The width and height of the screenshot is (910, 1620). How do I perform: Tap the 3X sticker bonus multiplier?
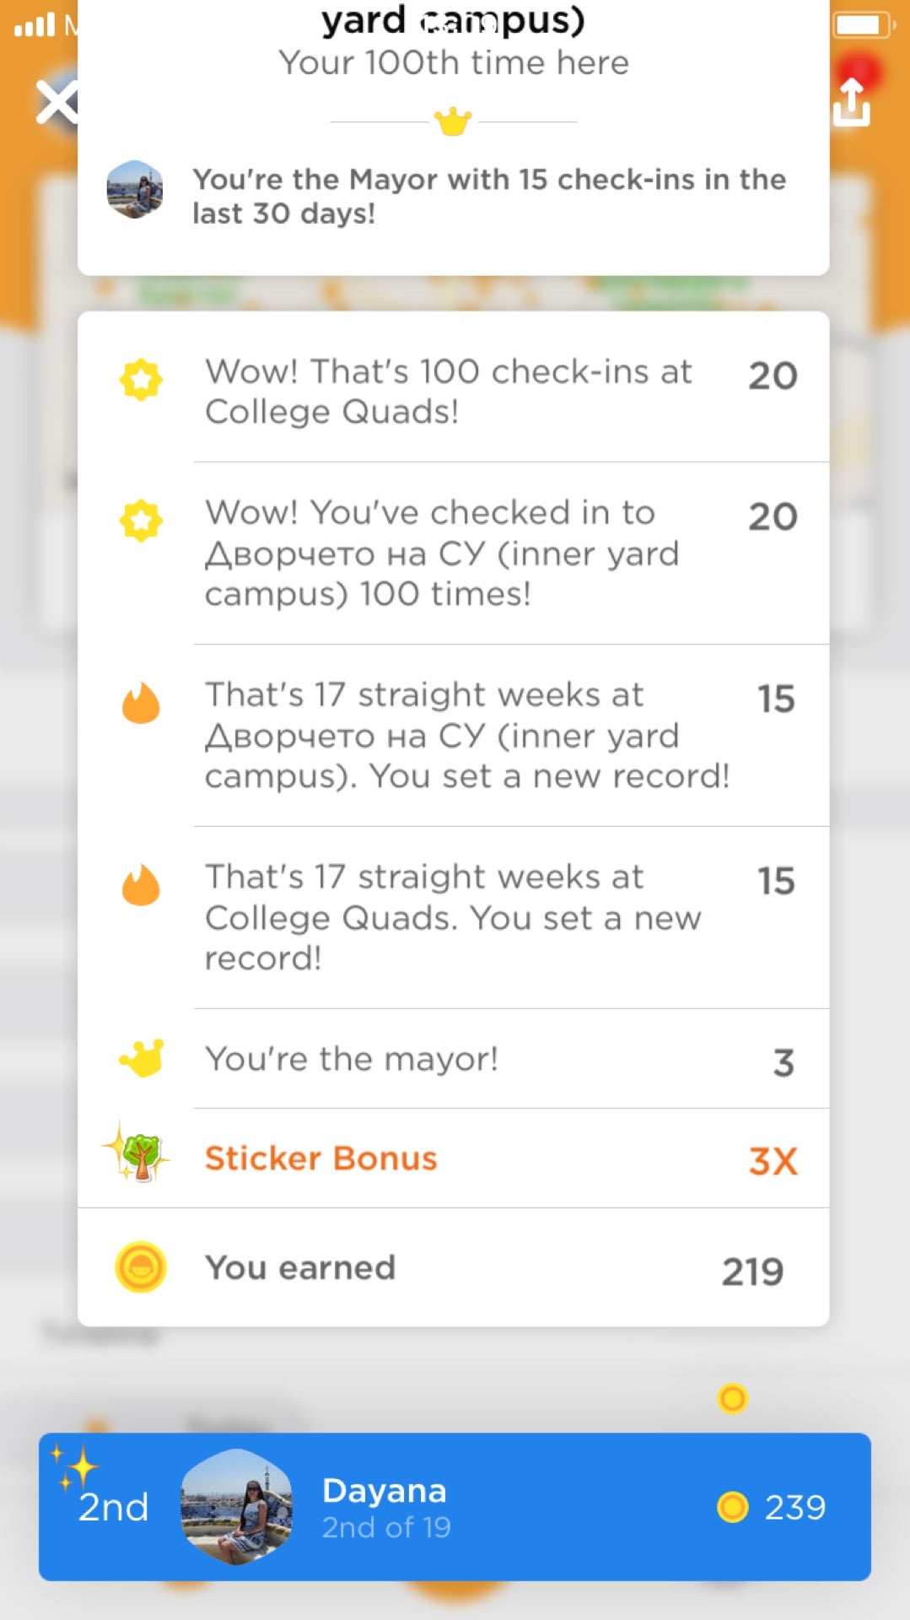[x=773, y=1161]
